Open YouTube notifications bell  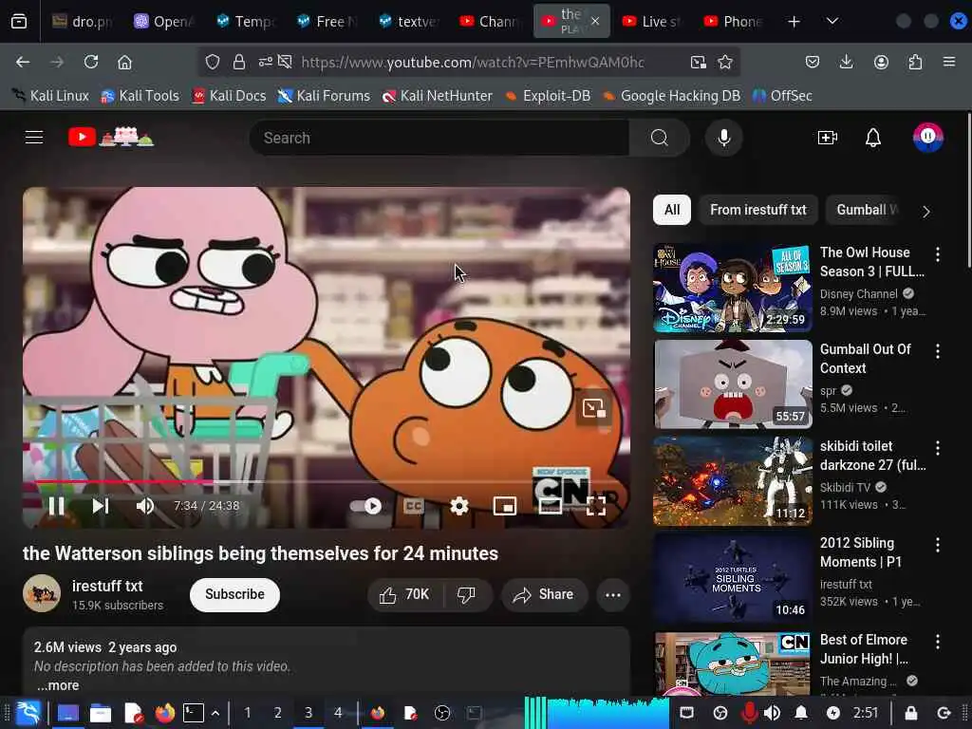click(873, 138)
